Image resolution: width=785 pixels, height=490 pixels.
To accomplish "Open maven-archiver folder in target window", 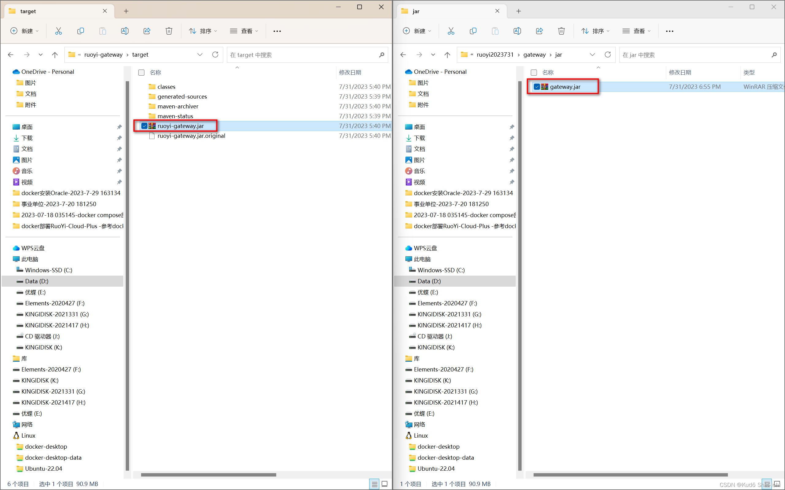I will (178, 106).
